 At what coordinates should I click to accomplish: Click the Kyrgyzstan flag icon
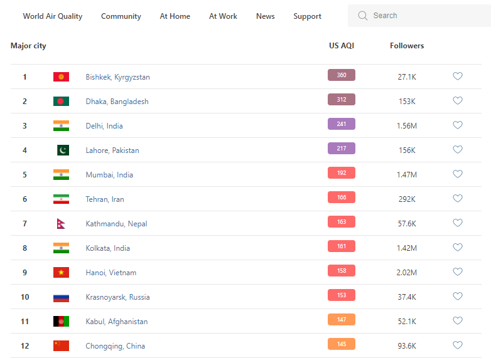coord(61,77)
